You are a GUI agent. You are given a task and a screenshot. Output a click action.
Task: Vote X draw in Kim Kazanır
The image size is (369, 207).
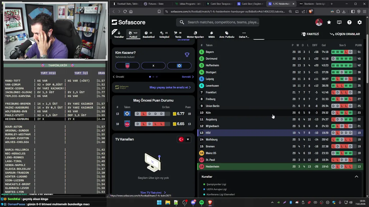click(153, 66)
